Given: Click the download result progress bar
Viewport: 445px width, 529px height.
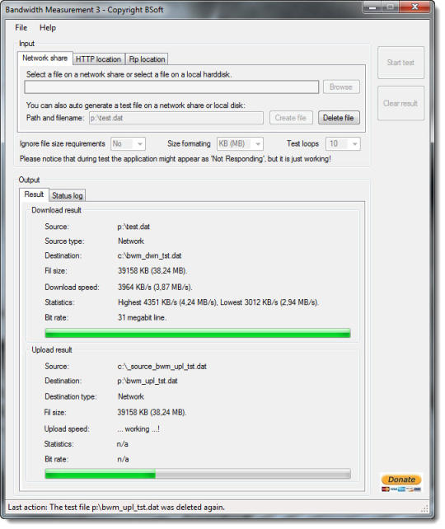Looking at the screenshot, I should 198,334.
